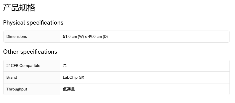Click the LabChip GX brand value
The height and width of the screenshot is (103, 235).
[73, 77]
